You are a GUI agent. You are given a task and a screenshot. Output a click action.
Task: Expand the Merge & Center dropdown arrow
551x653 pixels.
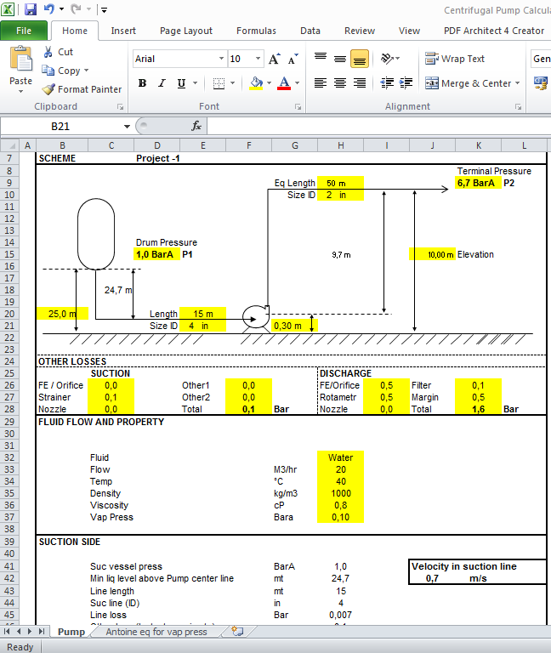pyautogui.click(x=518, y=83)
